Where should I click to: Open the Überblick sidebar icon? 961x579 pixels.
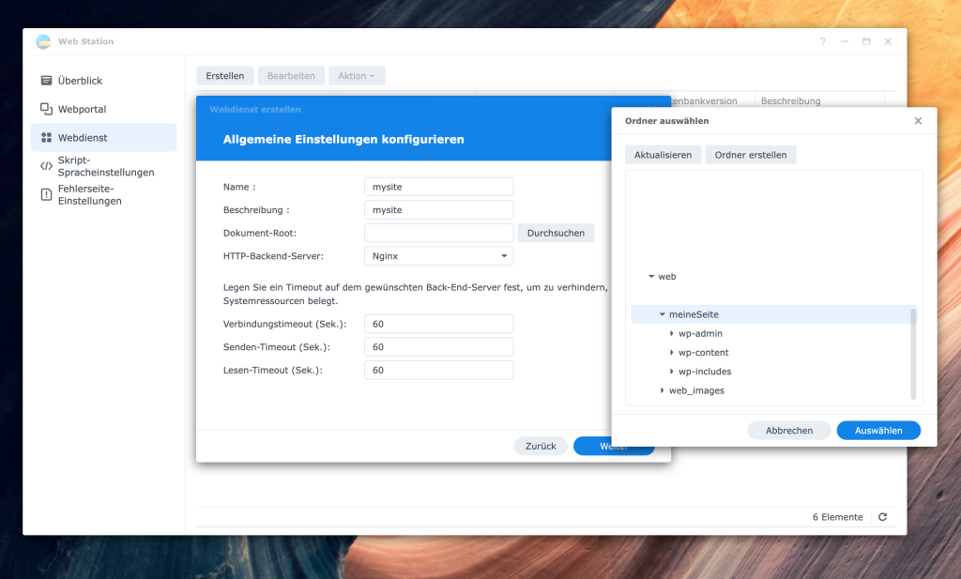46,81
